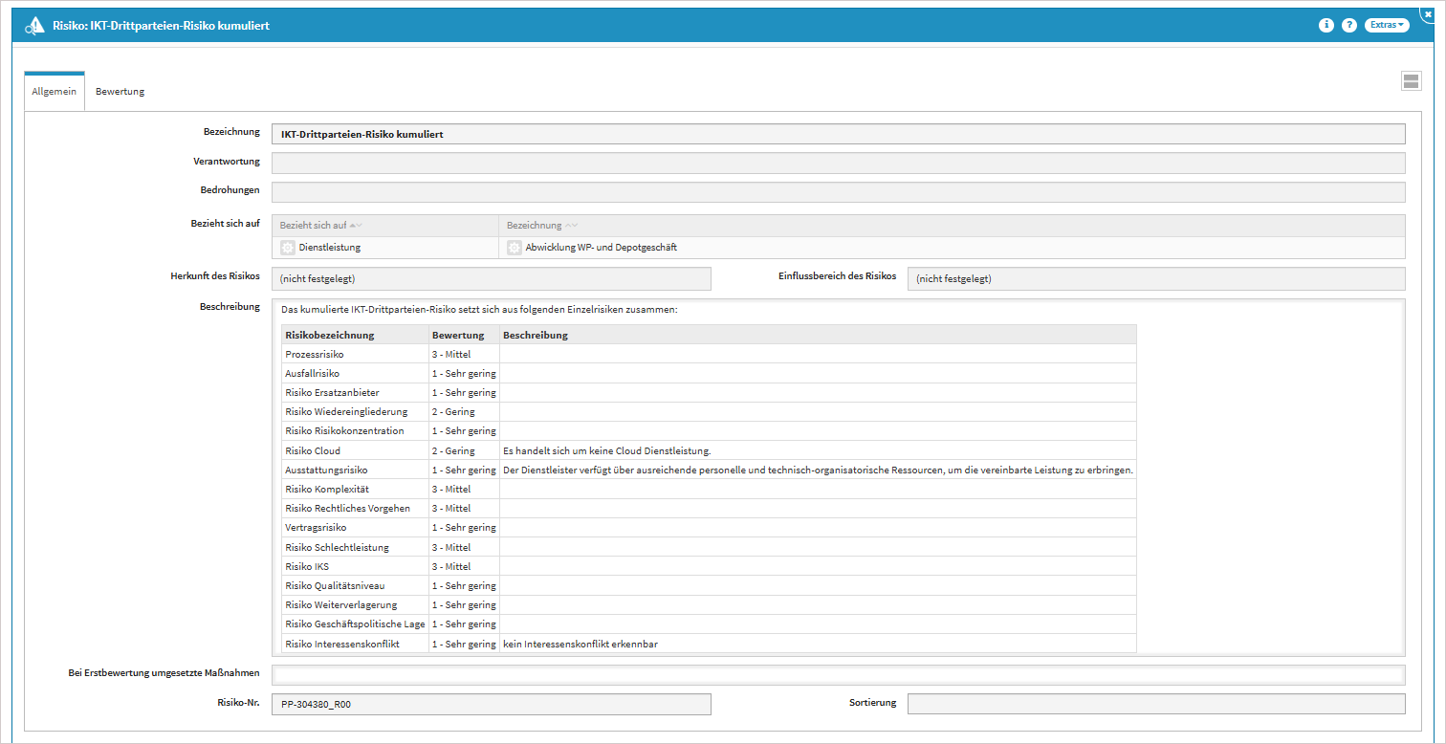Click the Einflussbereich des Risikos field

(1155, 278)
